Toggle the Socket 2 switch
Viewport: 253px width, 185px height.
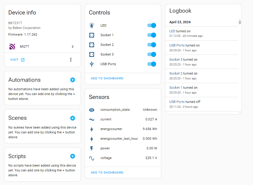(x=152, y=45)
